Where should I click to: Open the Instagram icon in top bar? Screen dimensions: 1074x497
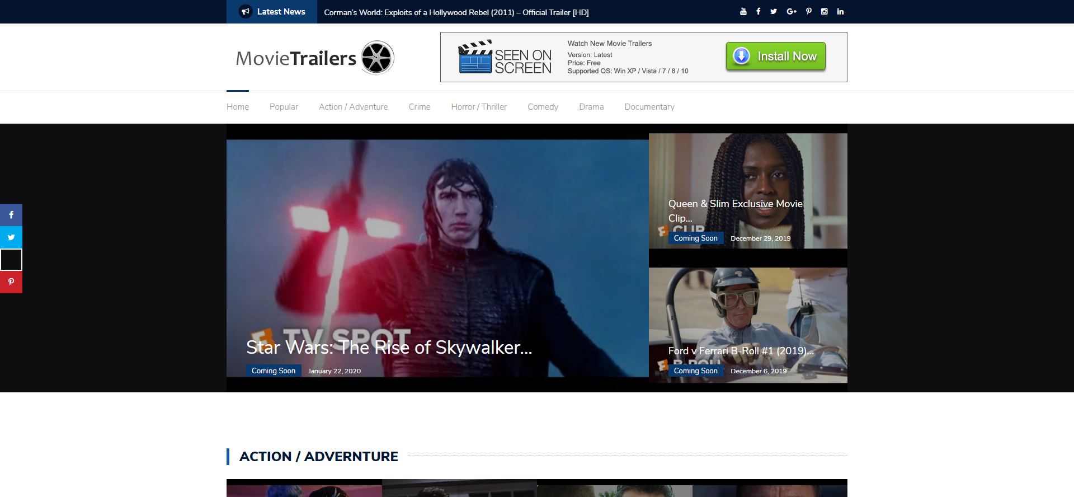click(824, 12)
